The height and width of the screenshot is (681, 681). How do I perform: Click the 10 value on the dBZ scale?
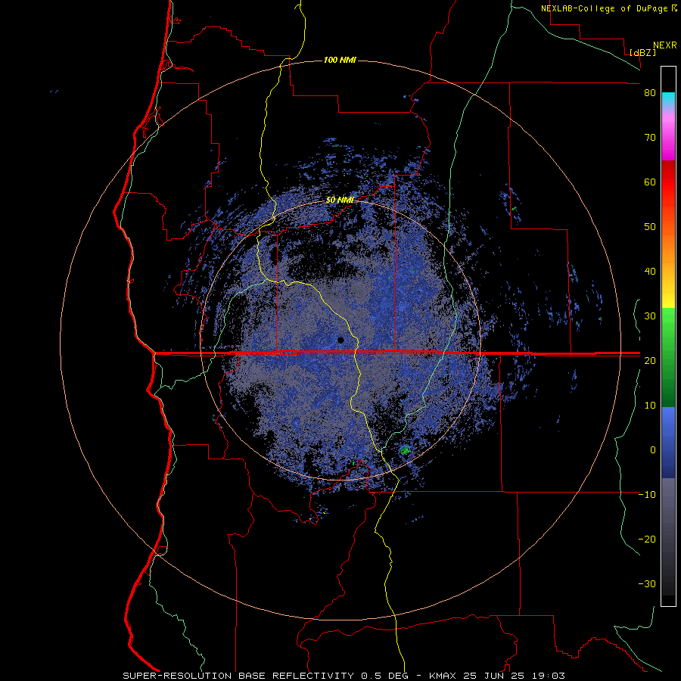(650, 406)
